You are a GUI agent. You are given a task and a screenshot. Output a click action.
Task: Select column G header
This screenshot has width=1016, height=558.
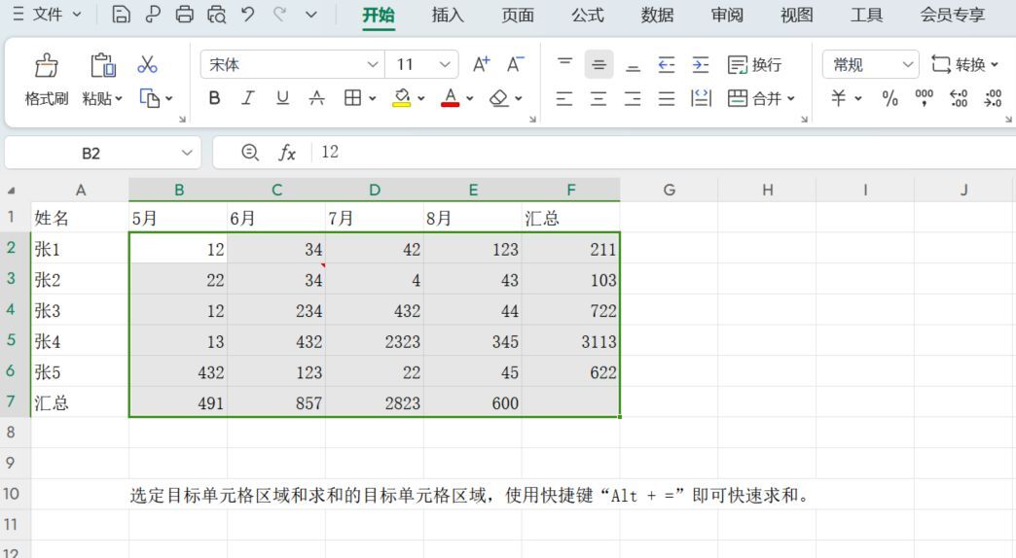670,190
